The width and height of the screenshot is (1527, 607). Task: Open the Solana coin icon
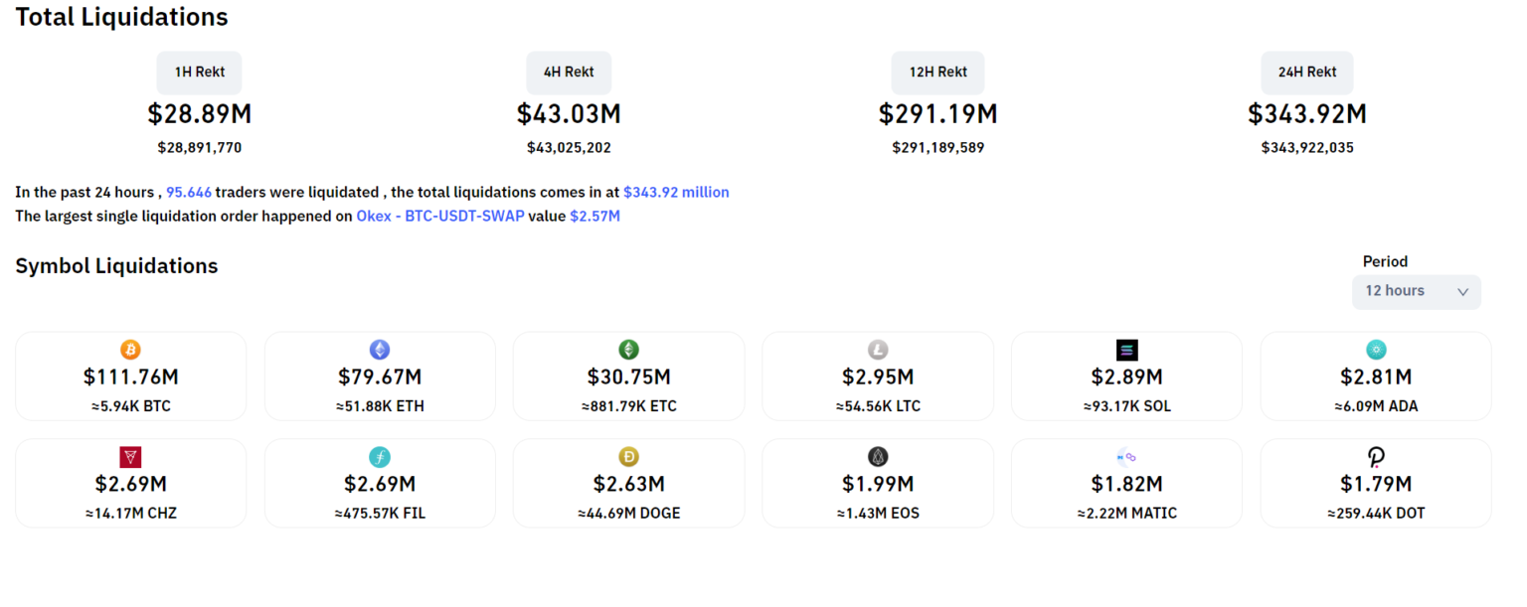[x=1126, y=350]
